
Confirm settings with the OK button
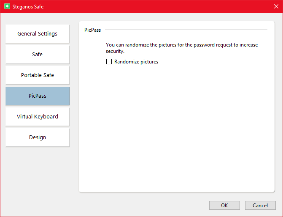pos(224,206)
